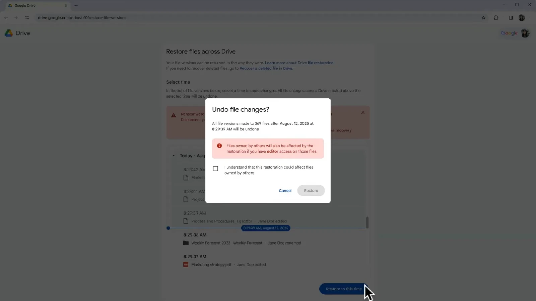Dismiss the ransomware warning banner

(363, 113)
